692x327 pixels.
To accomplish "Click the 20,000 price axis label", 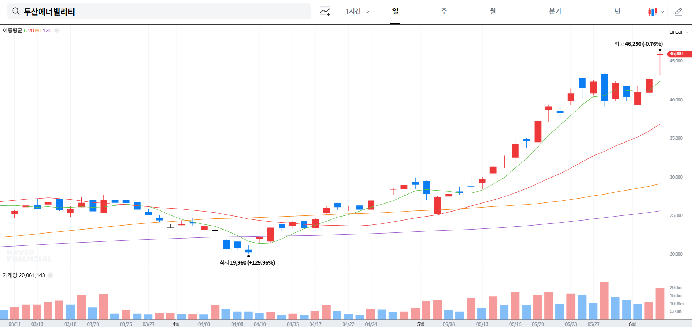I will [x=676, y=254].
